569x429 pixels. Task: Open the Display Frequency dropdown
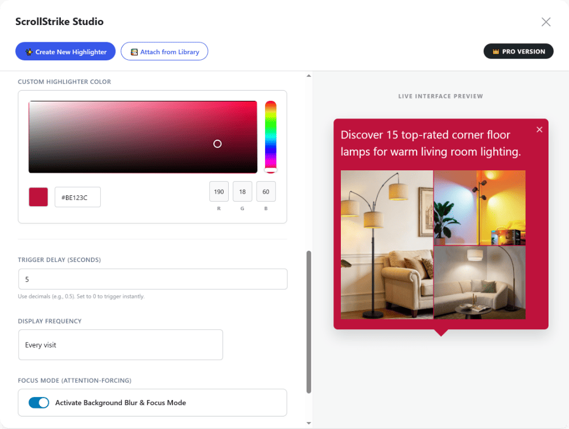click(x=121, y=345)
